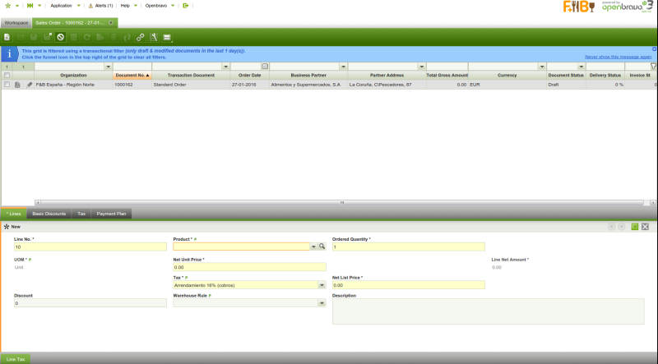Screen dimensions: 658x364
Task: Expand the Product dropdown
Action: click(x=313, y=246)
